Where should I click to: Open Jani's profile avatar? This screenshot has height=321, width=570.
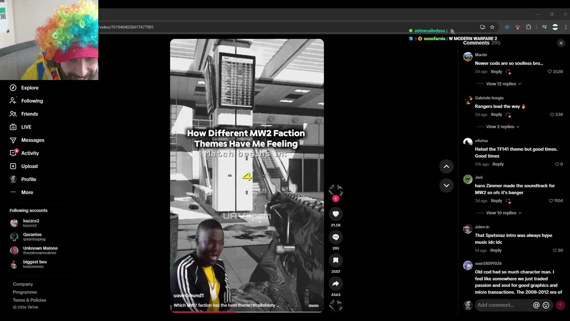point(468,179)
